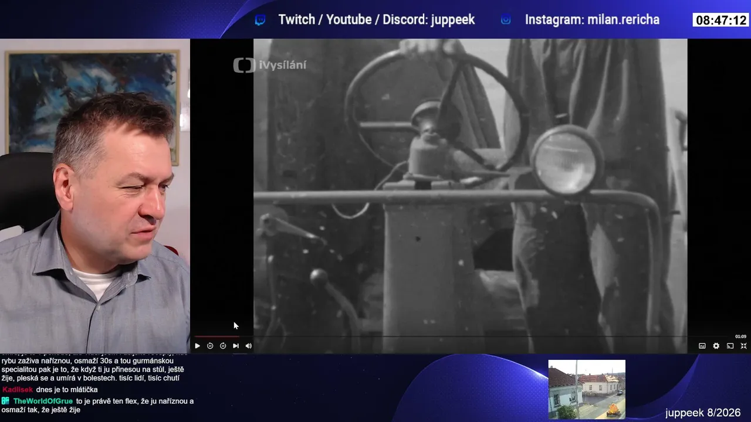The image size is (751, 422).
Task: Click the badge icon beside TheWorldOfGrue
Action: click(5, 401)
